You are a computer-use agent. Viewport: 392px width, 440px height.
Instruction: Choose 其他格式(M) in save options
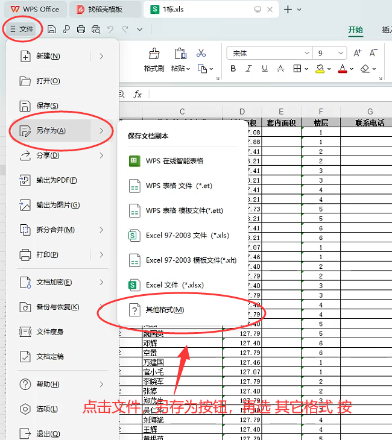pyautogui.click(x=165, y=310)
